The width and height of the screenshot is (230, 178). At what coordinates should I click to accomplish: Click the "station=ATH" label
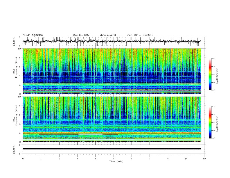(108, 35)
